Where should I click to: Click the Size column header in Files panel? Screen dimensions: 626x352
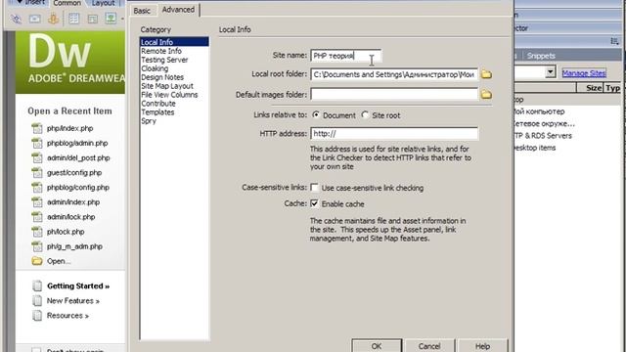pos(590,88)
